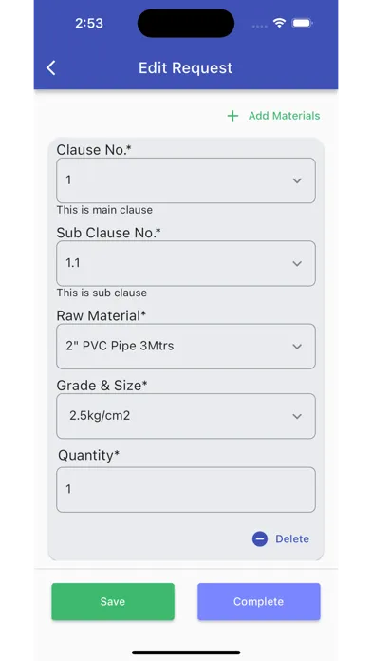Screen dimensions: 372x661
Task: Click the Add Materials link
Action: coord(284,116)
